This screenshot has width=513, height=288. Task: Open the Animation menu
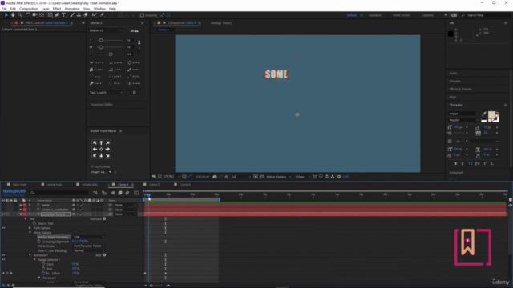click(x=72, y=9)
